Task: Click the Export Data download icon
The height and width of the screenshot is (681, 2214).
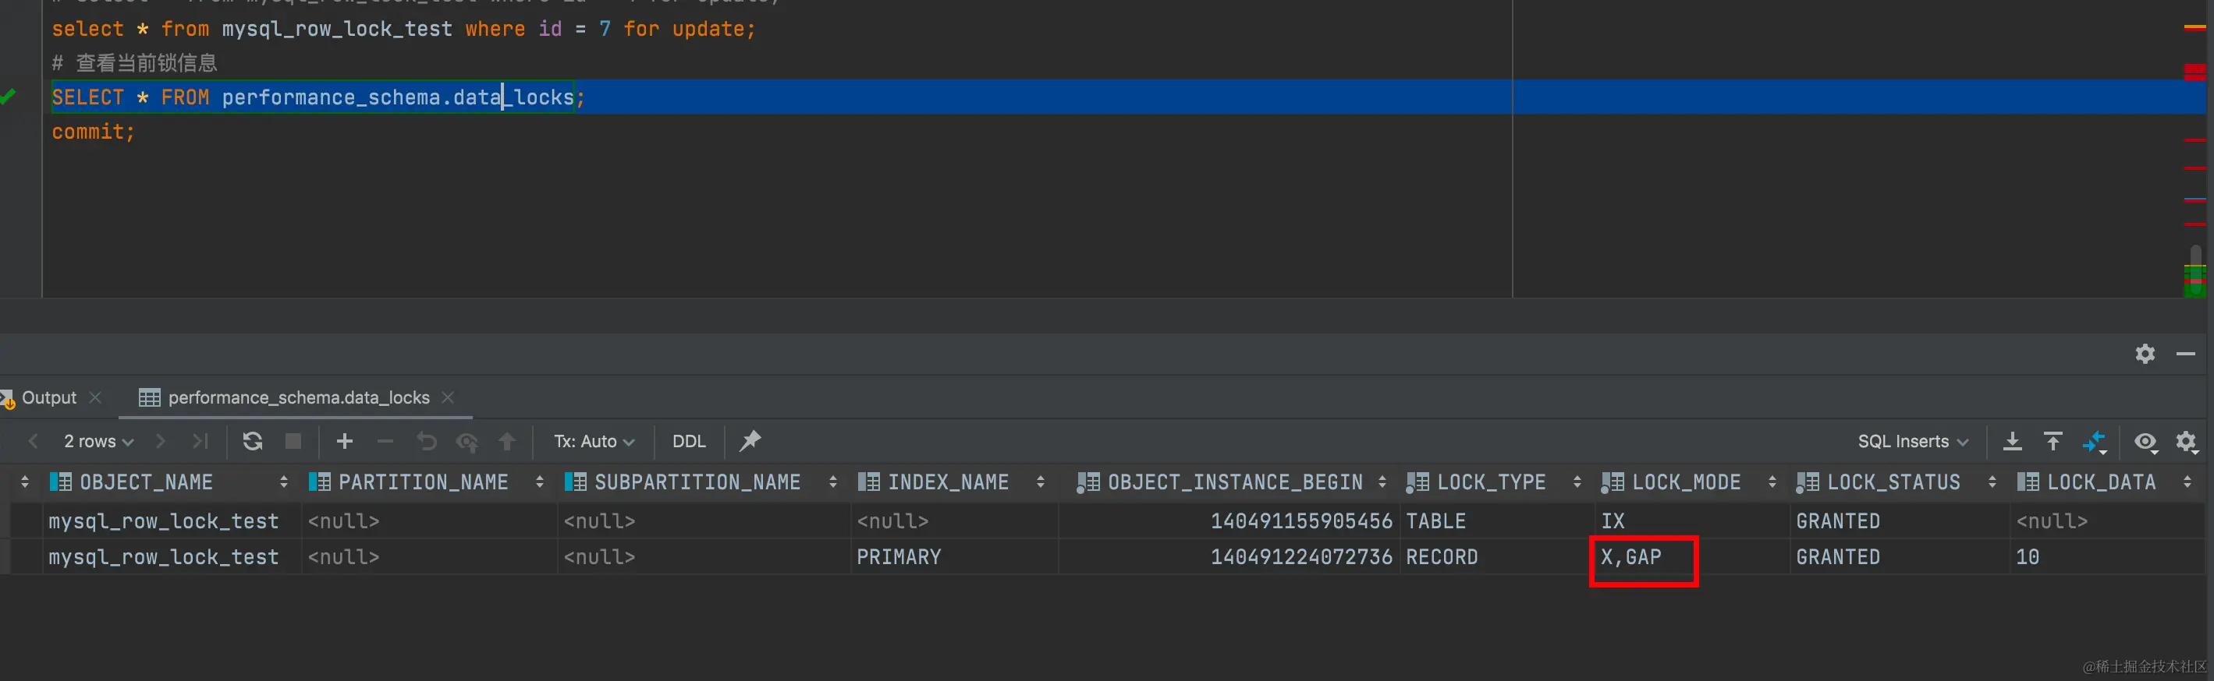Action: pos(2012,442)
